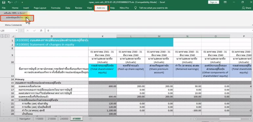Viewport: 253px width, 122px height.
Task: Open the Nitro Pro tab
Action: [x=124, y=8]
